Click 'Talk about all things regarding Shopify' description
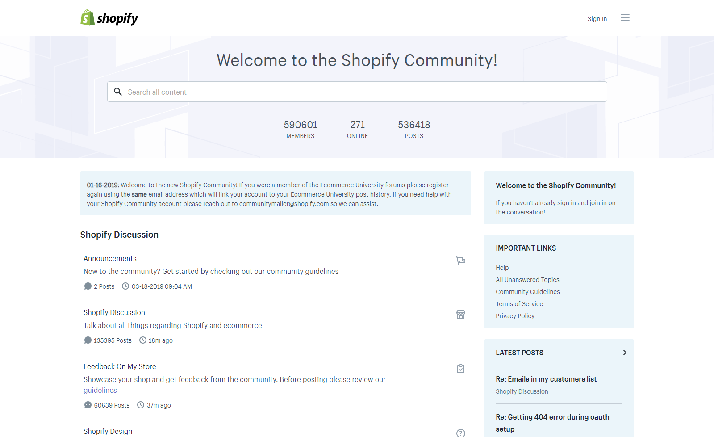 [173, 325]
